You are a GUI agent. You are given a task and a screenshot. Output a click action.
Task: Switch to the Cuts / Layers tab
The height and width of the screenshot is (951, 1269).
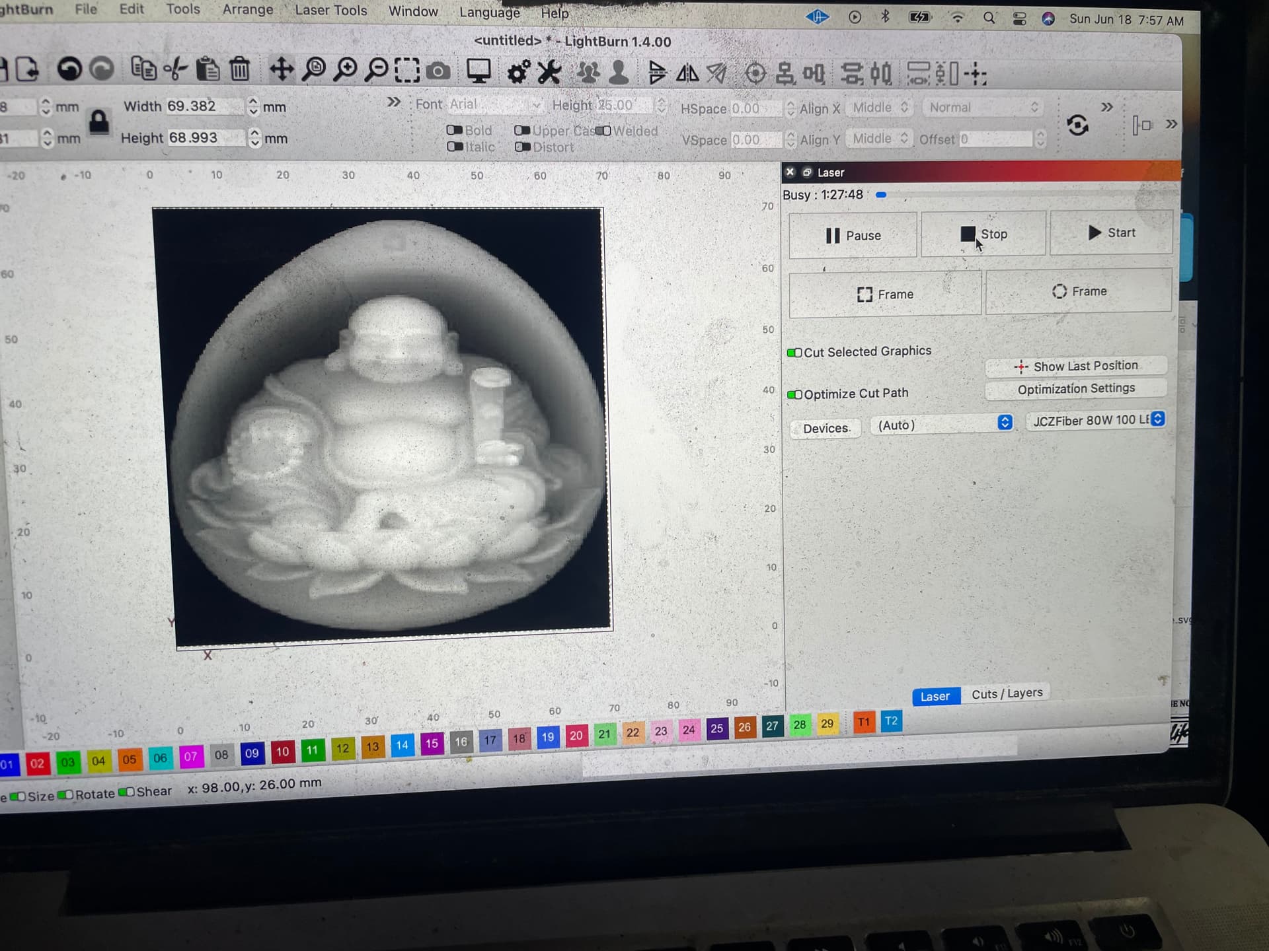click(1007, 693)
